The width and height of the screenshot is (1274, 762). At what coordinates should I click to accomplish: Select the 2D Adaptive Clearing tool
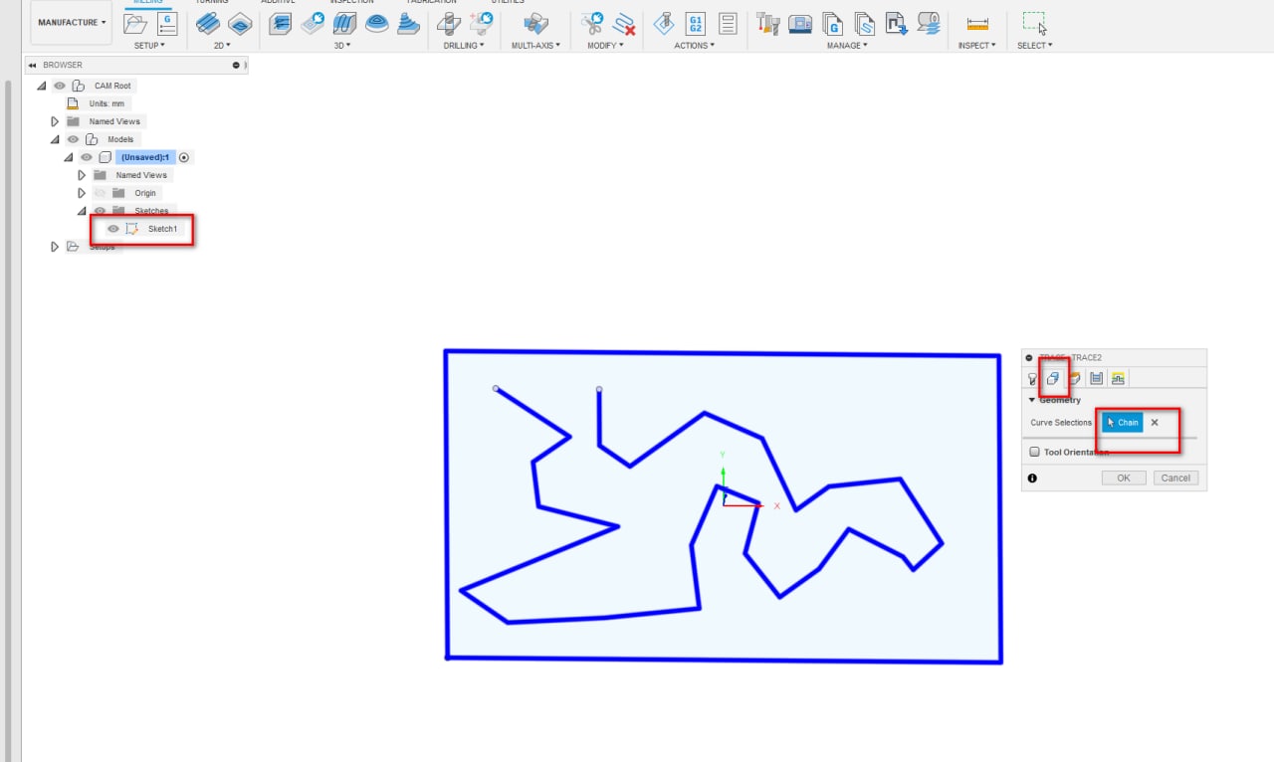209,24
